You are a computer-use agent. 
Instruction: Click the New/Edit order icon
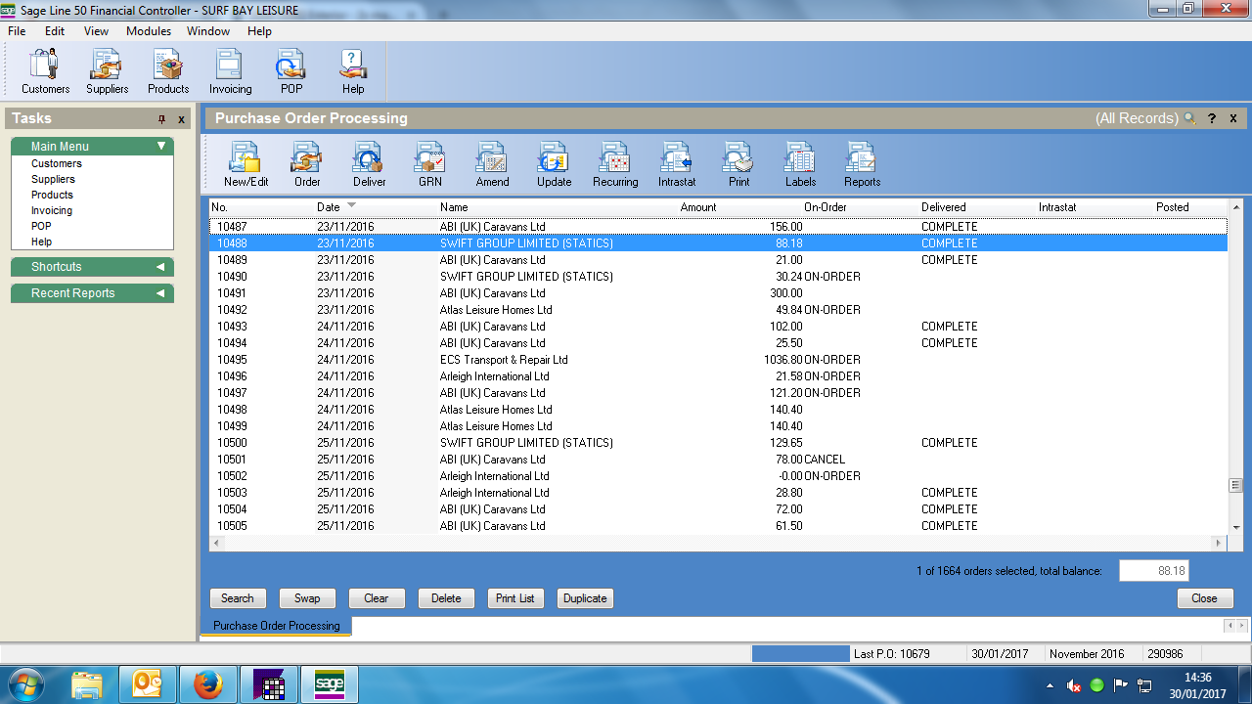pyautogui.click(x=246, y=164)
